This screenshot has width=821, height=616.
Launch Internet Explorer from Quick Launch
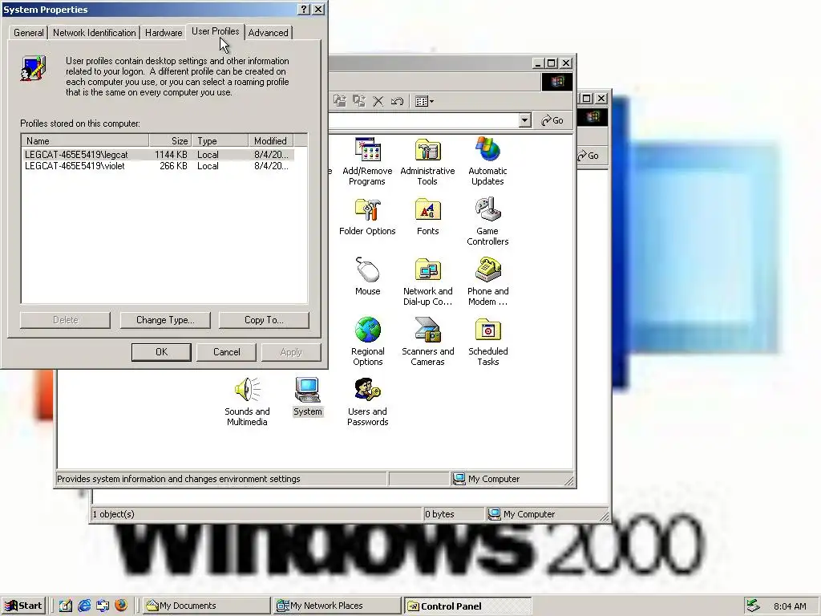pyautogui.click(x=84, y=606)
